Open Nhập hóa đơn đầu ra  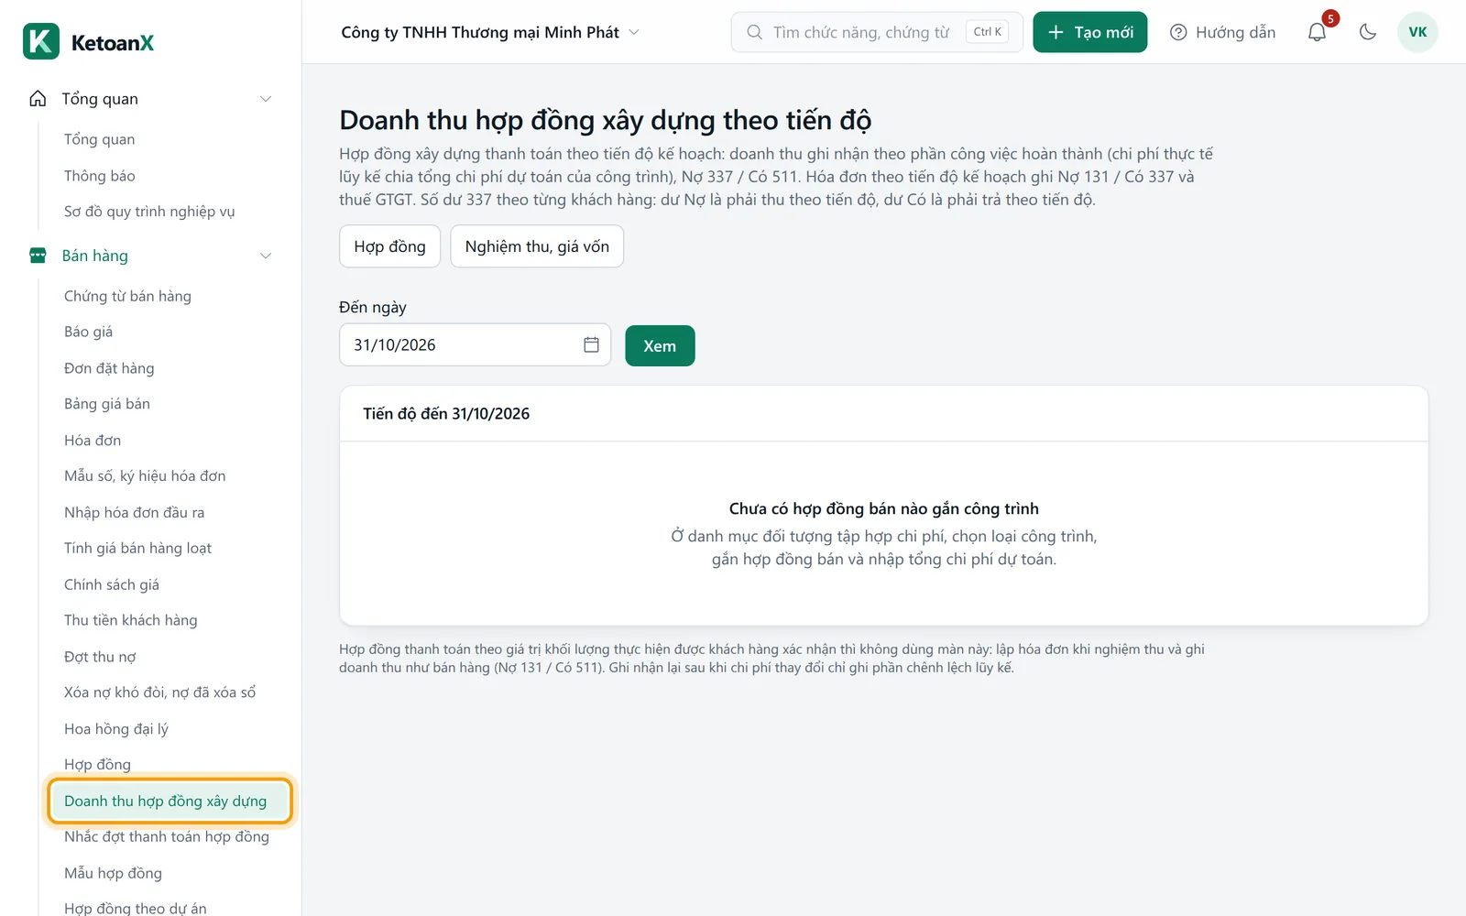(134, 513)
